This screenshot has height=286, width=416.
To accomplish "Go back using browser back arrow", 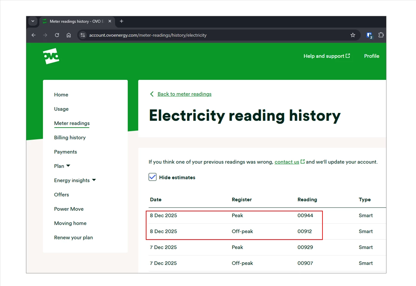I will point(33,35).
